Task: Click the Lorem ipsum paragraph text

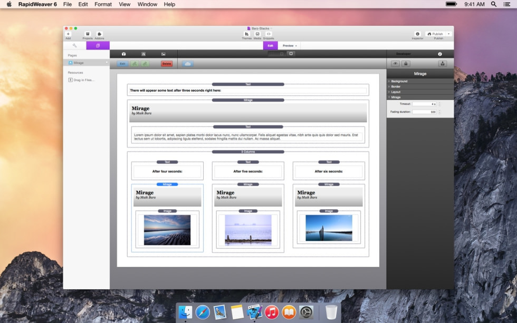Action: click(x=246, y=136)
